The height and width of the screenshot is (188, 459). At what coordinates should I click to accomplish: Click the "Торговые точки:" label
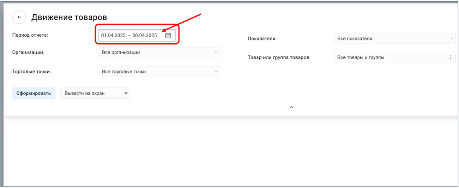click(31, 72)
